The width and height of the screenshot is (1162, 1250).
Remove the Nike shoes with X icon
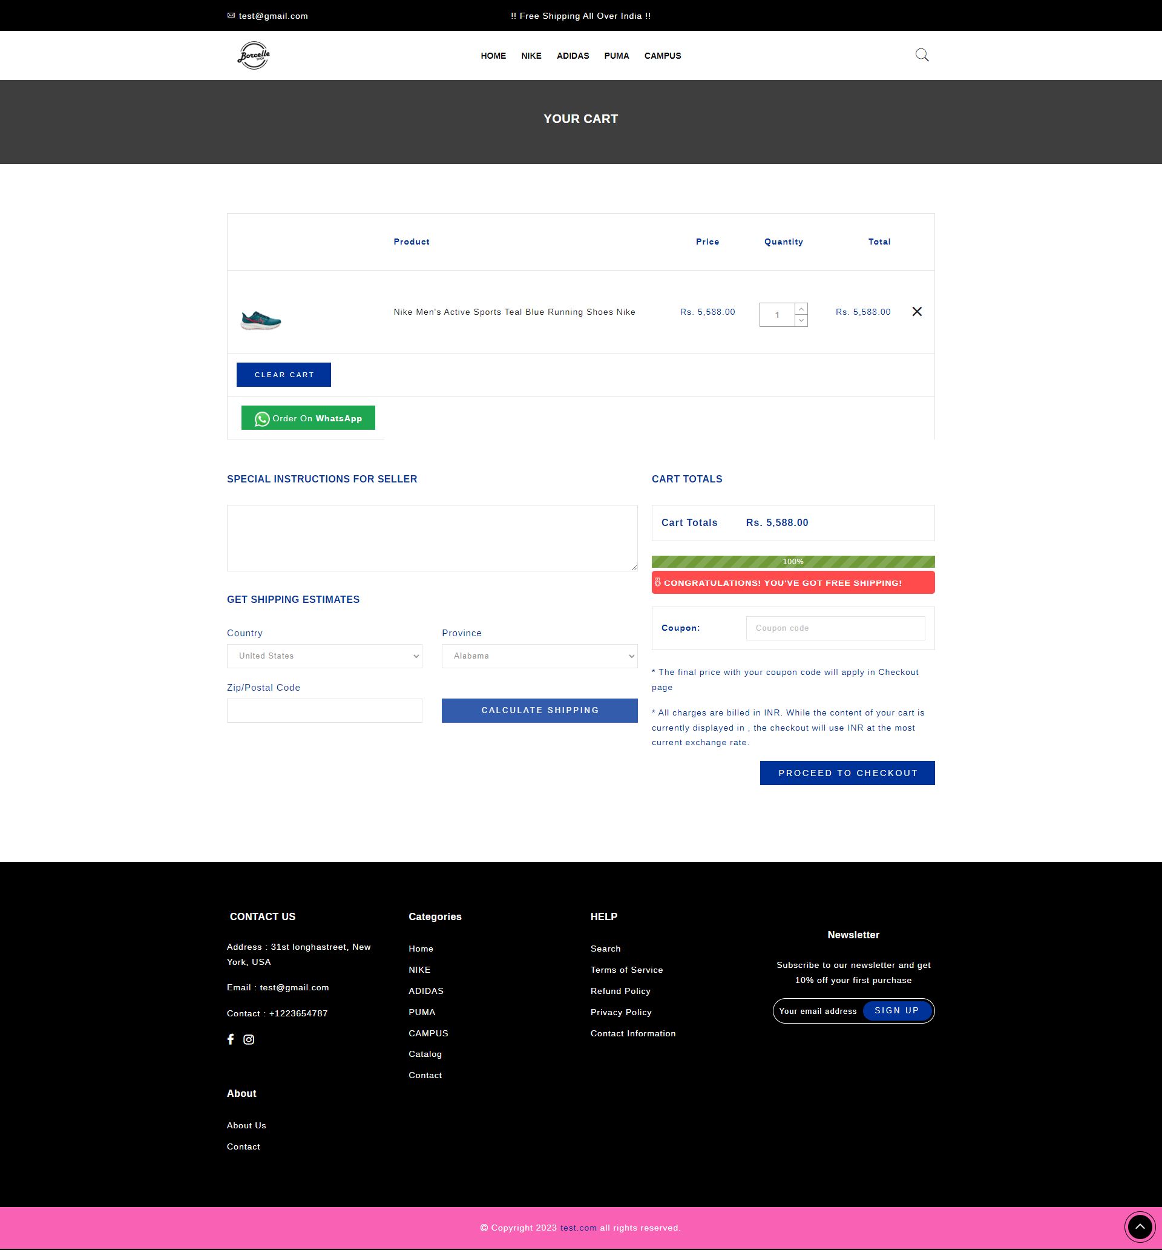(x=917, y=312)
